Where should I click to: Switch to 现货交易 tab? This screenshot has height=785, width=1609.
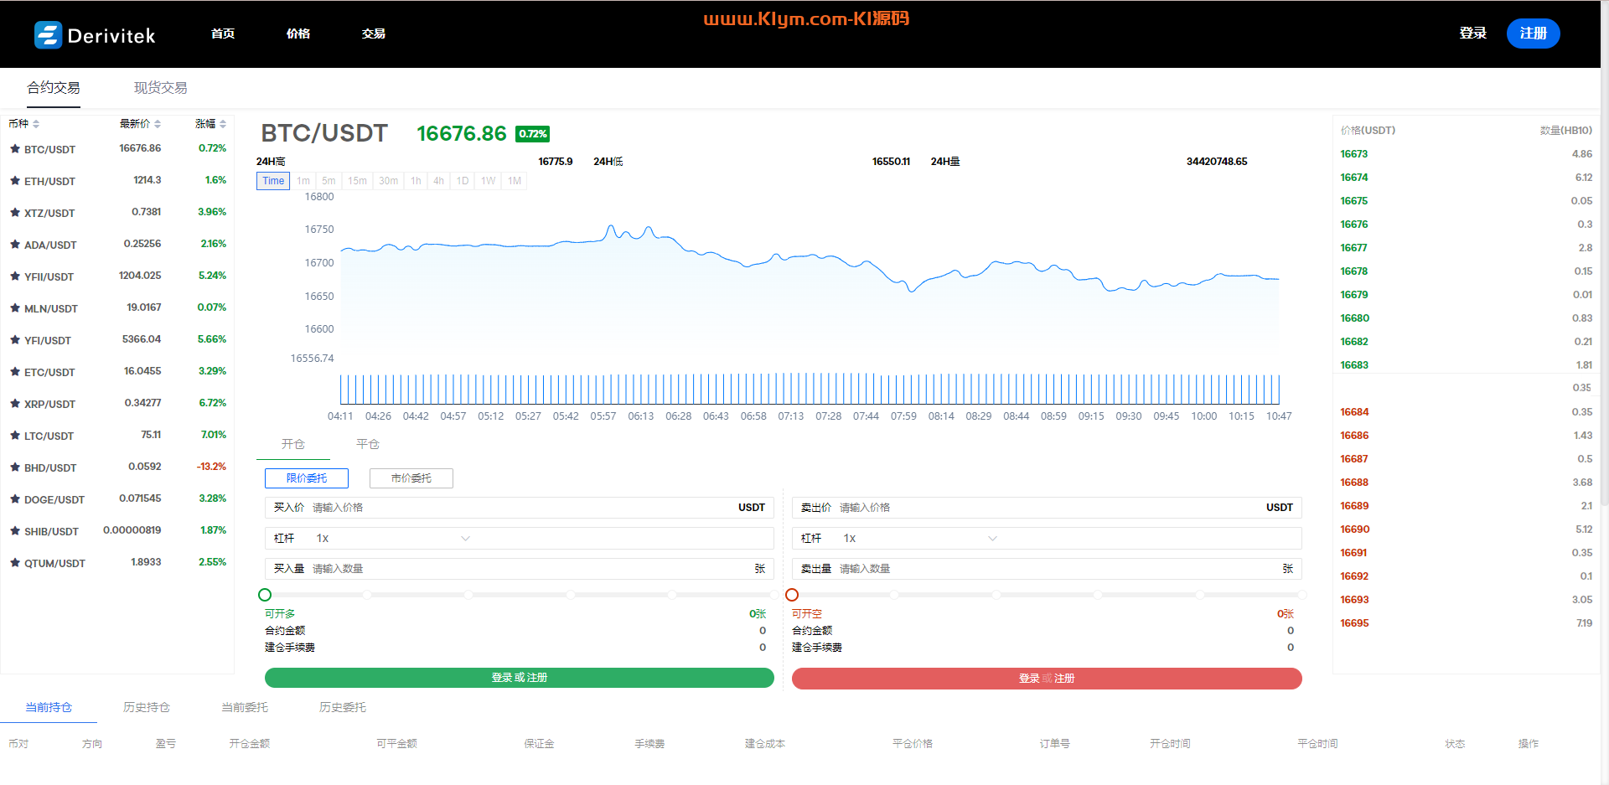click(x=160, y=88)
